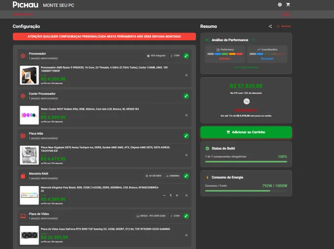Share the build using the share icon

[270, 27]
